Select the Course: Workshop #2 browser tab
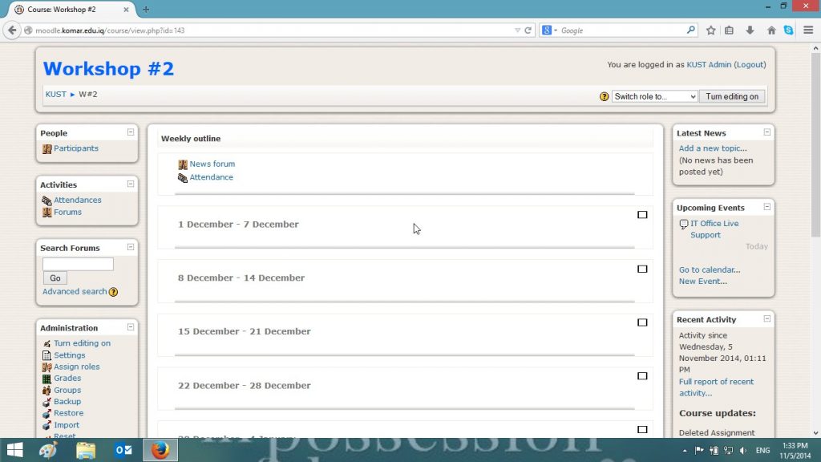 71,10
